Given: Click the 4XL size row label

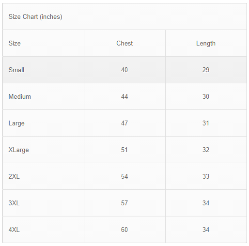Looking at the screenshot, I should click(x=14, y=230).
